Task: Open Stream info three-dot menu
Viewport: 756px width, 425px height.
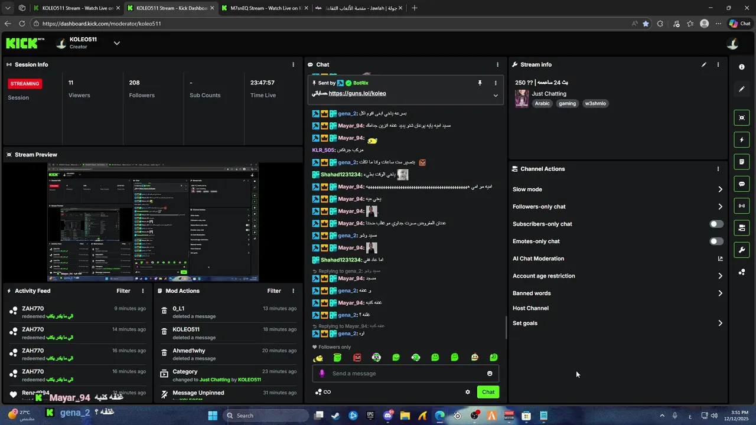Action: (x=718, y=64)
